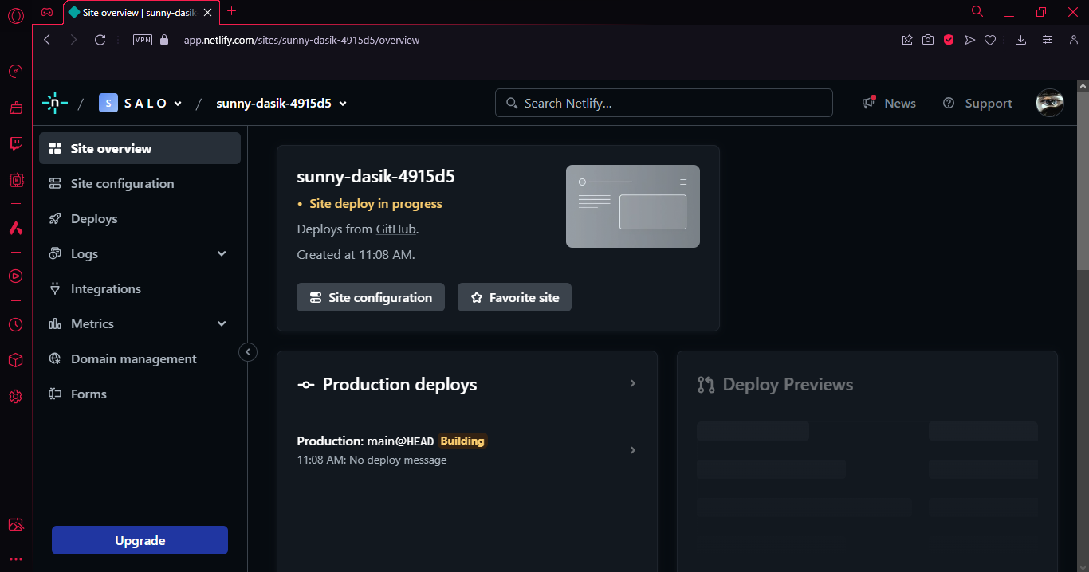The image size is (1089, 572).
Task: Open the Easy setup sliders icon
Action: point(1048,40)
